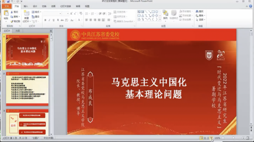Click the zoom slider handle
254x142 pixels.
(233, 138)
